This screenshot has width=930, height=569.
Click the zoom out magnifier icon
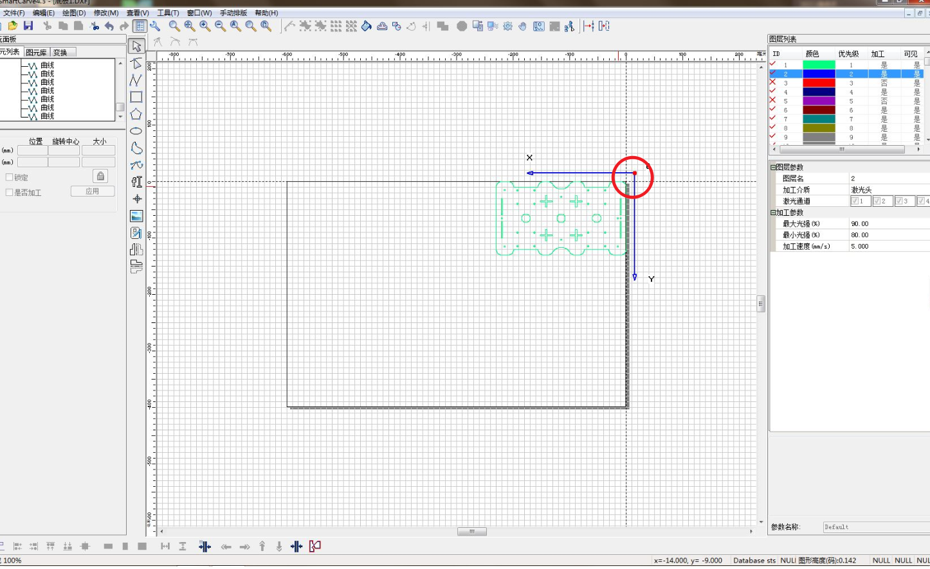click(x=220, y=26)
